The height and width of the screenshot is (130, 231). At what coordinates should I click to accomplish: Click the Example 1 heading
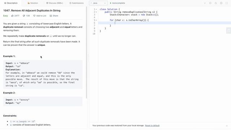coord(9,56)
